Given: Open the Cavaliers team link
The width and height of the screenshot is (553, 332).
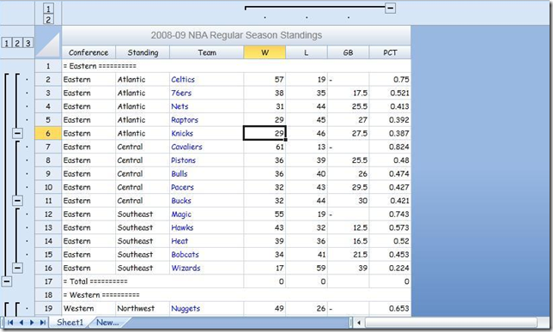Looking at the screenshot, I should click(x=186, y=147).
